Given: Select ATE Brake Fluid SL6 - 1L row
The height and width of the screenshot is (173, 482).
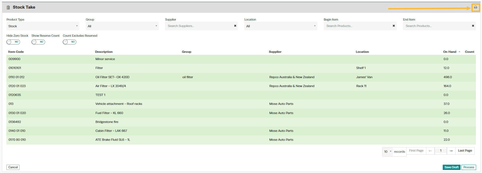Looking at the screenshot, I should (241, 140).
